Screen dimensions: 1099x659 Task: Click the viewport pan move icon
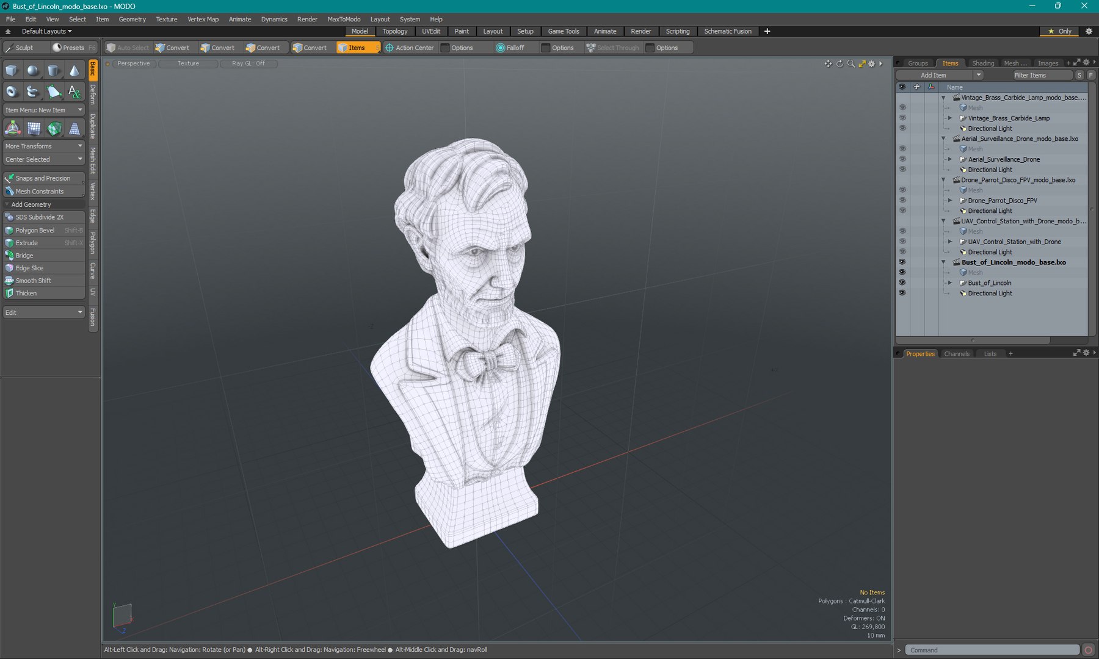coord(828,63)
